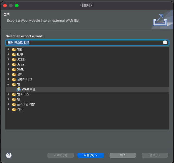Open help with the question mark icon
This screenshot has height=163, width=174.
coord(9,155)
